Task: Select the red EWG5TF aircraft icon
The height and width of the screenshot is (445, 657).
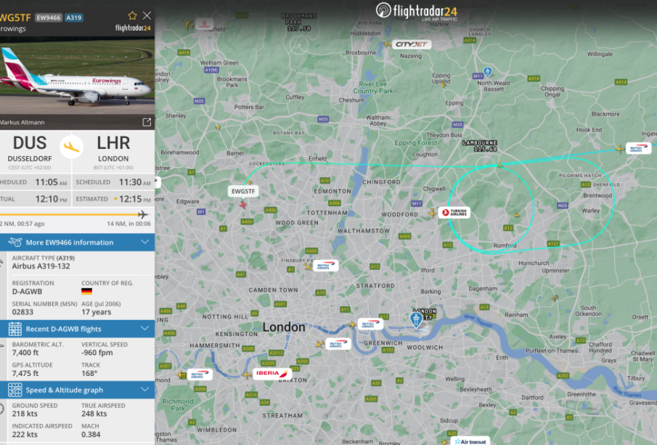Action: 243,205
